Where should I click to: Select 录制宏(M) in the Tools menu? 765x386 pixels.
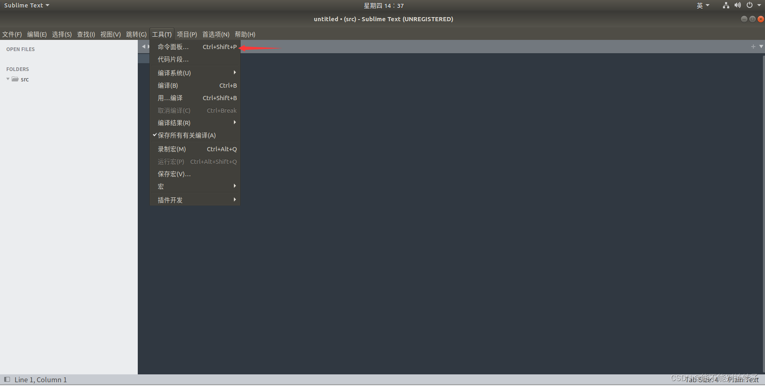(x=171, y=149)
